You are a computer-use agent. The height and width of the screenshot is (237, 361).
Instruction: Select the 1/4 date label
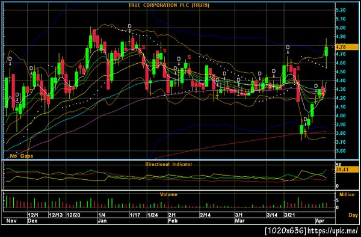(x=102, y=215)
